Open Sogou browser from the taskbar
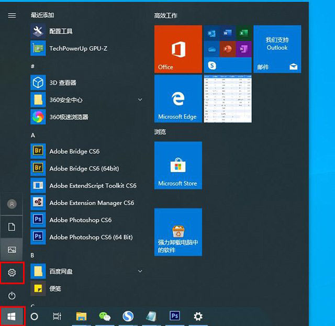Viewport: 335px width, 326px height. [128, 317]
